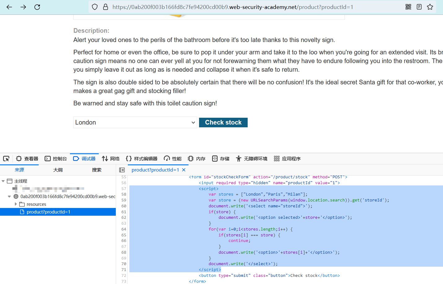Click the QR code icon in address bar

408,7
